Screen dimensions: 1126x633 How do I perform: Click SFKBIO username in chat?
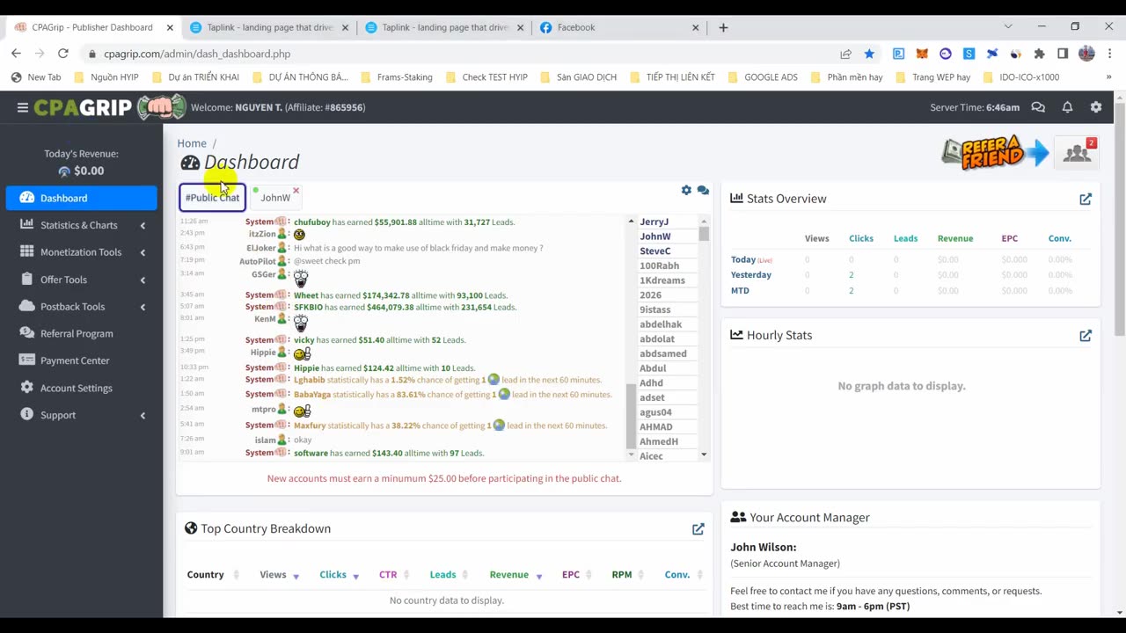pyautogui.click(x=308, y=308)
